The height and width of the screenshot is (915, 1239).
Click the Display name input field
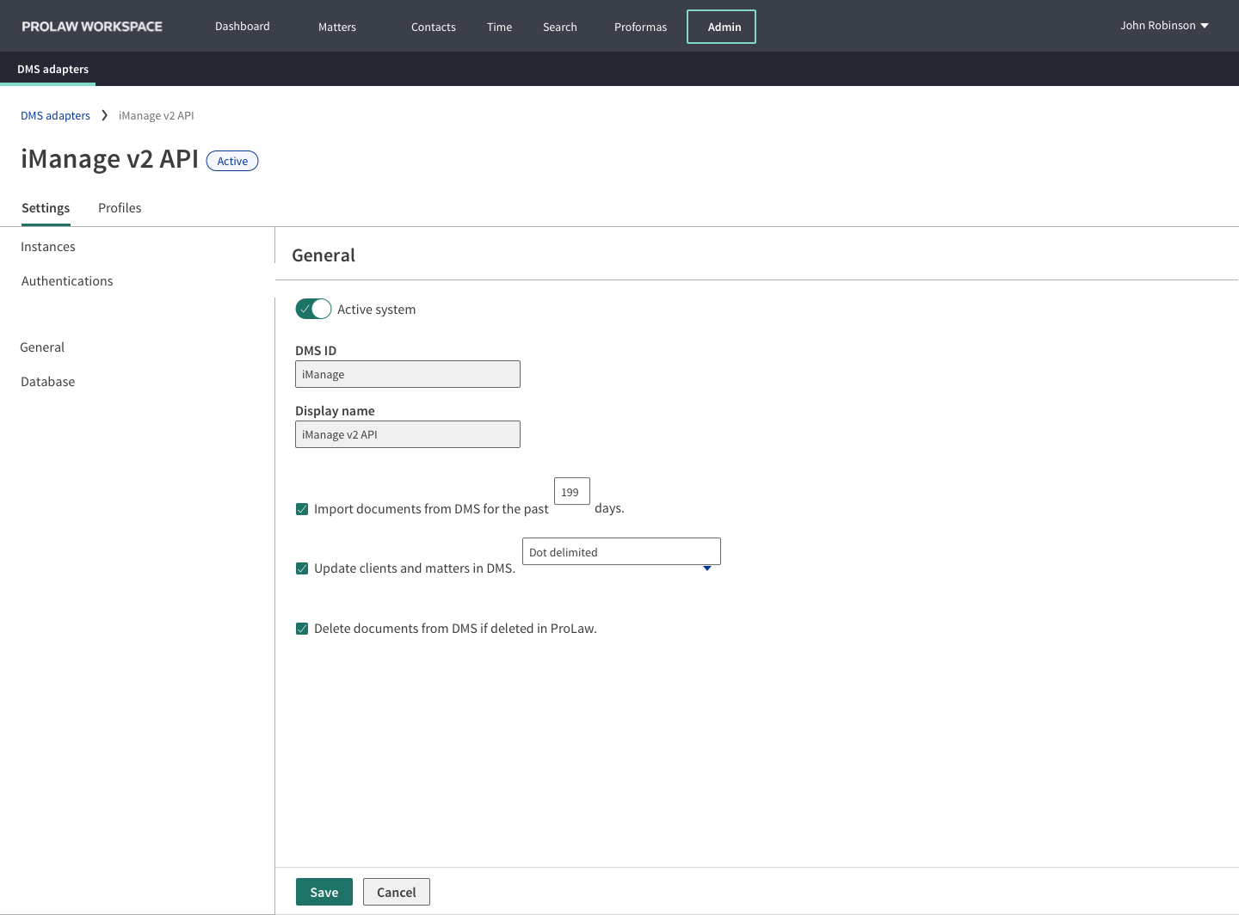[x=408, y=434]
